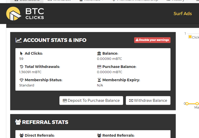Open the Premium Membership nav item
The width and height of the screenshot is (199, 138).
coord(135,1)
